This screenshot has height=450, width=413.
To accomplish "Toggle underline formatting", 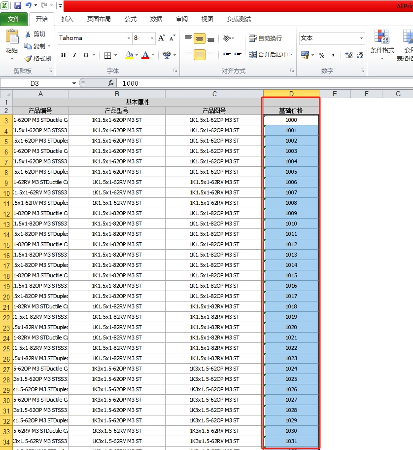I will click(x=86, y=55).
